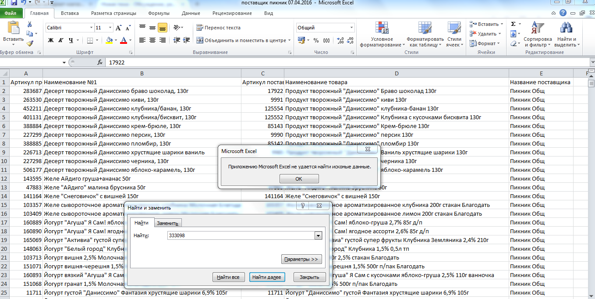The height and width of the screenshot is (299, 595).
Task: Open the merge cells dropdown arrow
Action: click(289, 40)
